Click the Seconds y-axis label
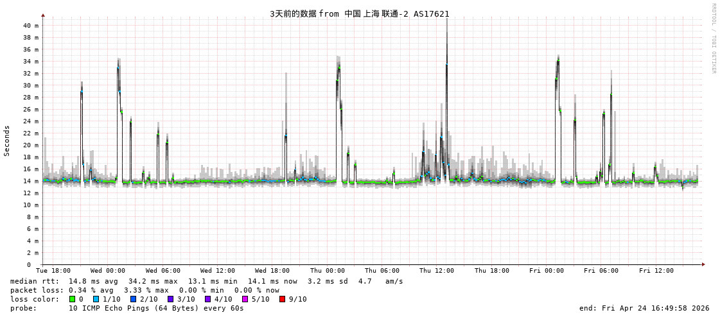This screenshot has height=317, width=720. [x=7, y=141]
